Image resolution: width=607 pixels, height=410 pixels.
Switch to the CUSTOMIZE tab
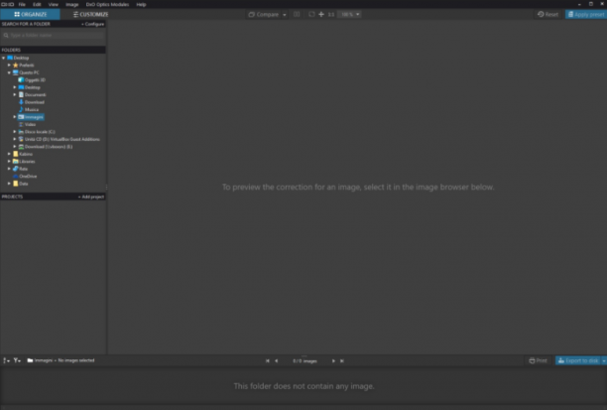[x=90, y=14]
